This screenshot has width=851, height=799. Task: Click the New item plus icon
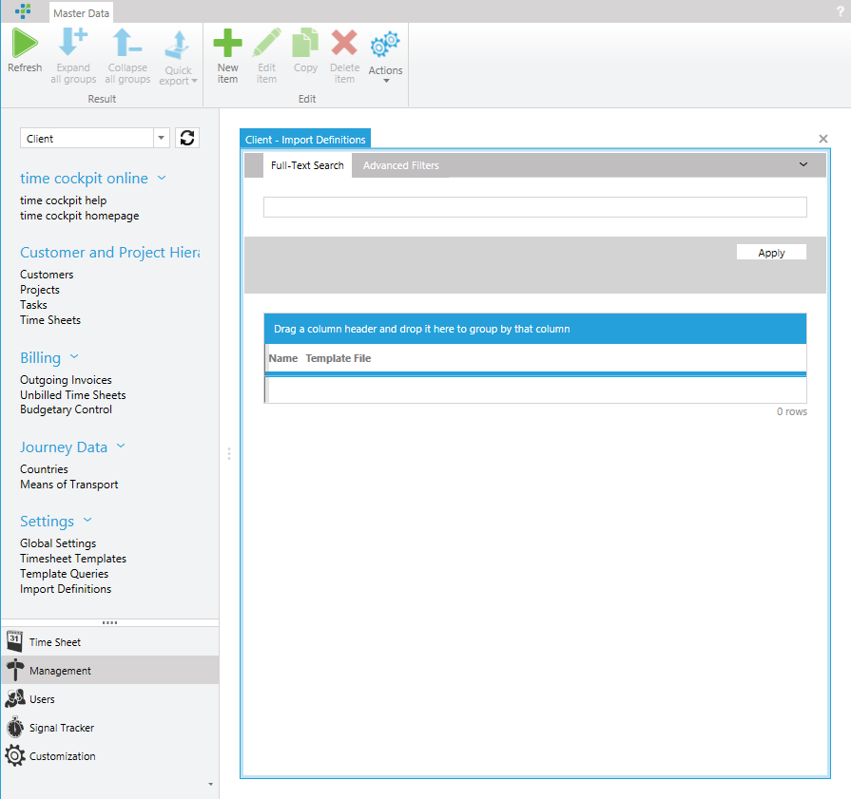click(x=227, y=44)
